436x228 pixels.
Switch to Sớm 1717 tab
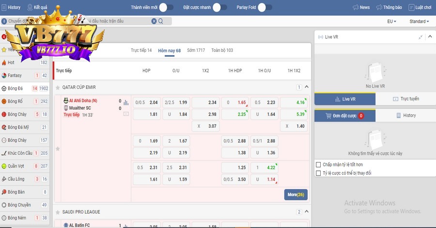[x=196, y=50]
